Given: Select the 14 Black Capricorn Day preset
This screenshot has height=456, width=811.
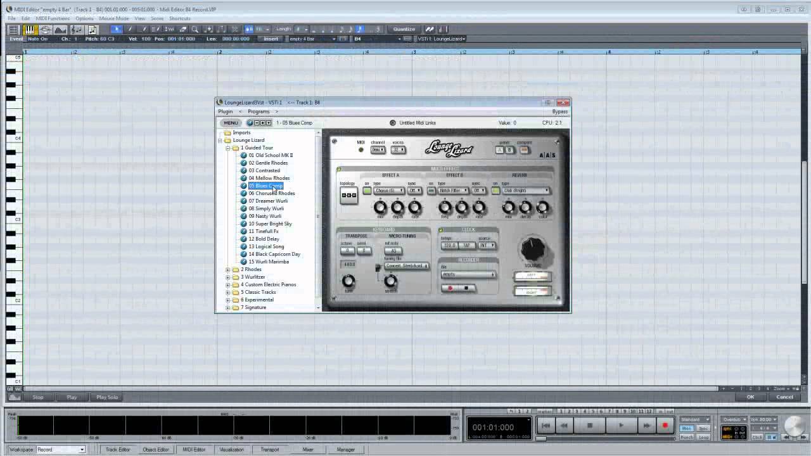Looking at the screenshot, I should click(274, 254).
